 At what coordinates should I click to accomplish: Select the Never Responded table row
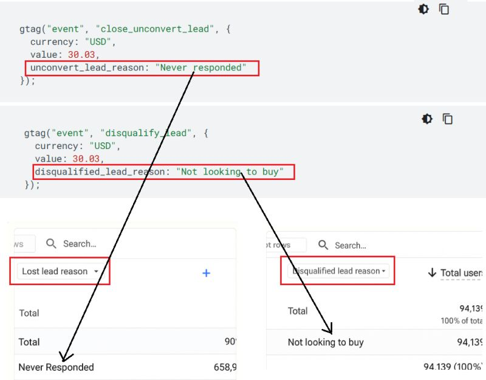[x=125, y=367]
